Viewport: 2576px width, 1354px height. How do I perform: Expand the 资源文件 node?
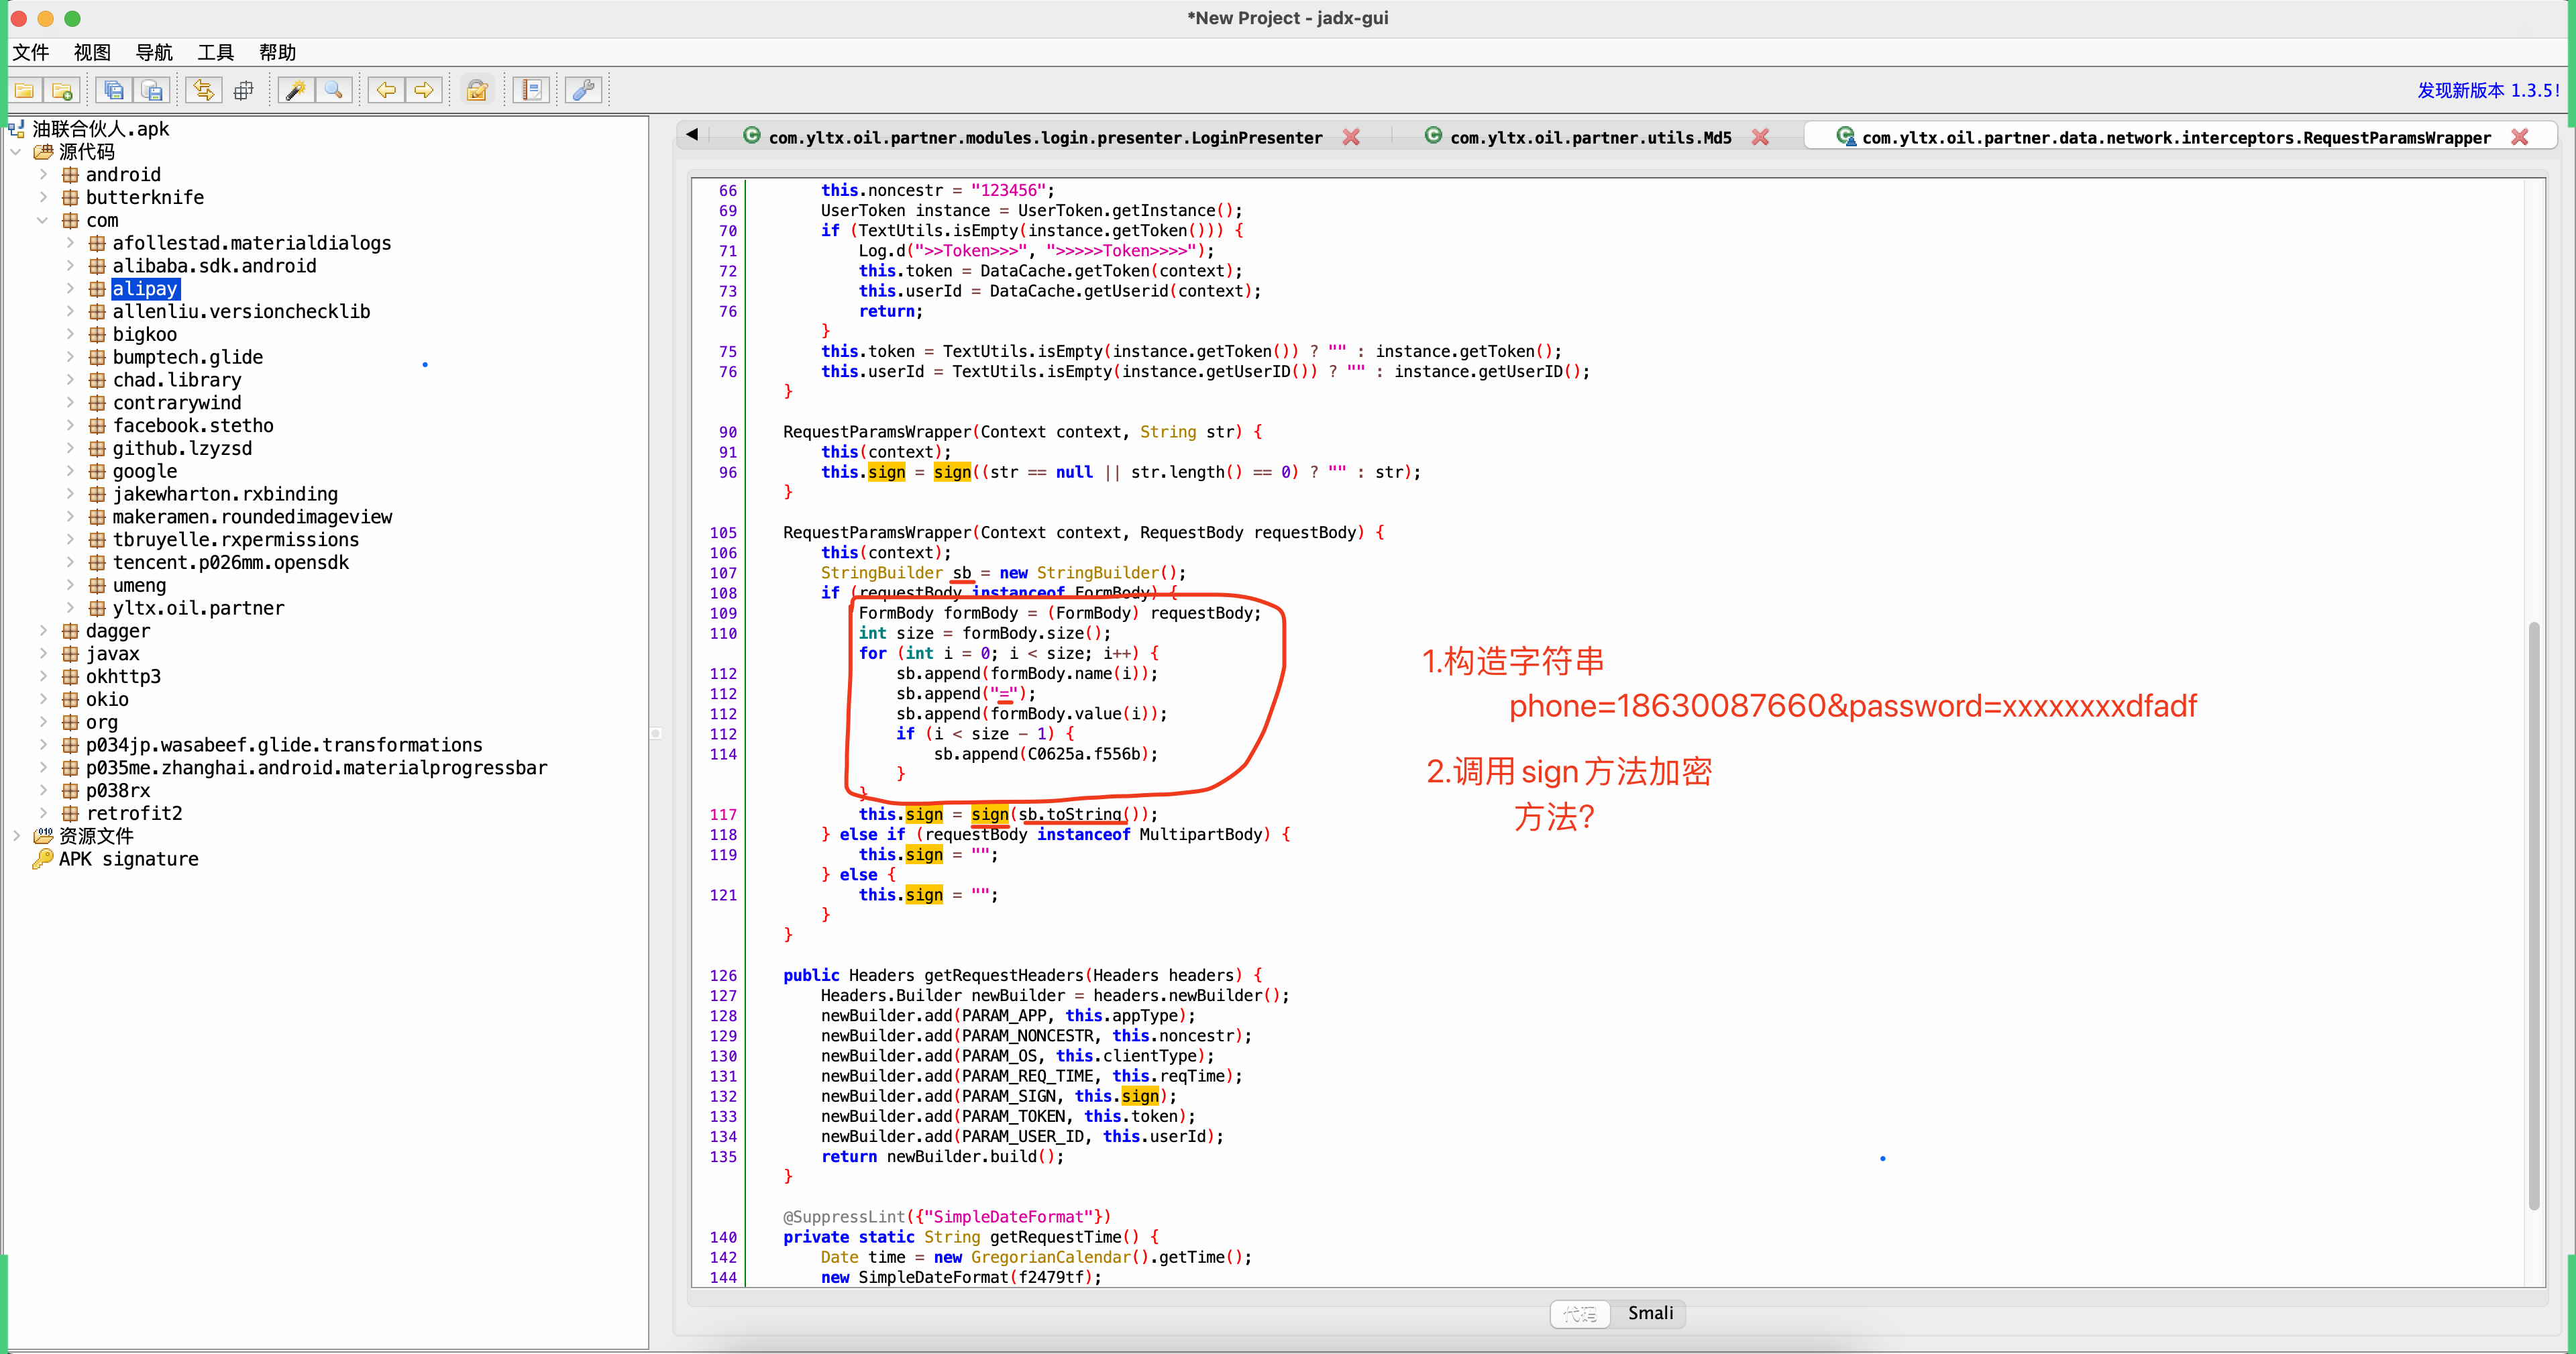(16, 835)
